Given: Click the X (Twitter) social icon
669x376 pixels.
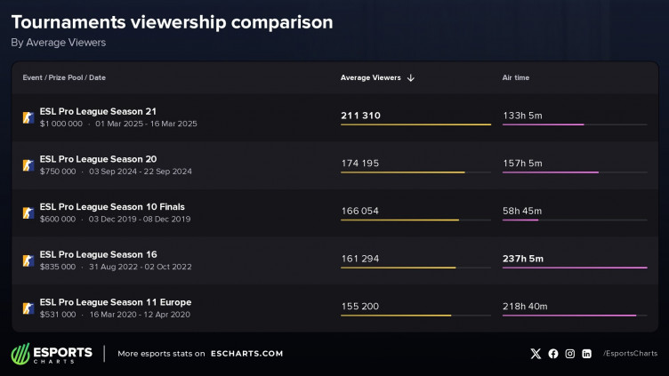Looking at the screenshot, I should pyautogui.click(x=536, y=354).
